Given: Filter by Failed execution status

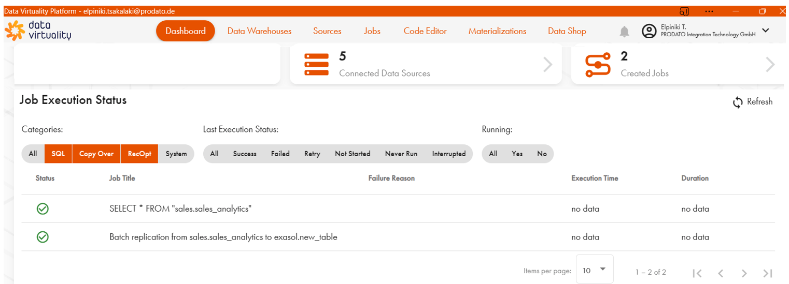Looking at the screenshot, I should pos(280,154).
